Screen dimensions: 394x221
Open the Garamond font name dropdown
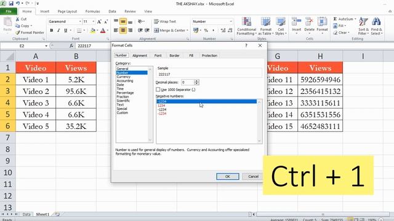80,21
